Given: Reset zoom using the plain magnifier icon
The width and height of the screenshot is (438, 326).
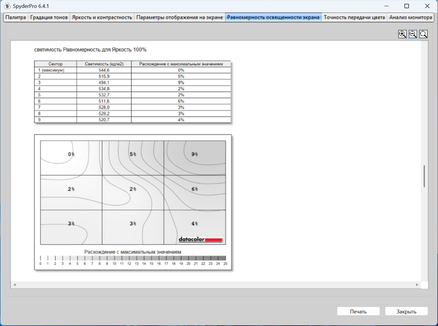Looking at the screenshot, I should click(x=424, y=34).
